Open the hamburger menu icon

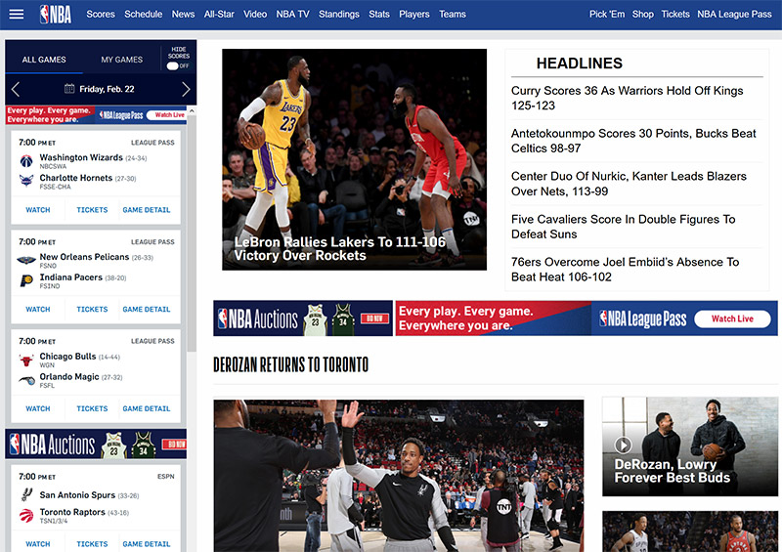tap(17, 14)
